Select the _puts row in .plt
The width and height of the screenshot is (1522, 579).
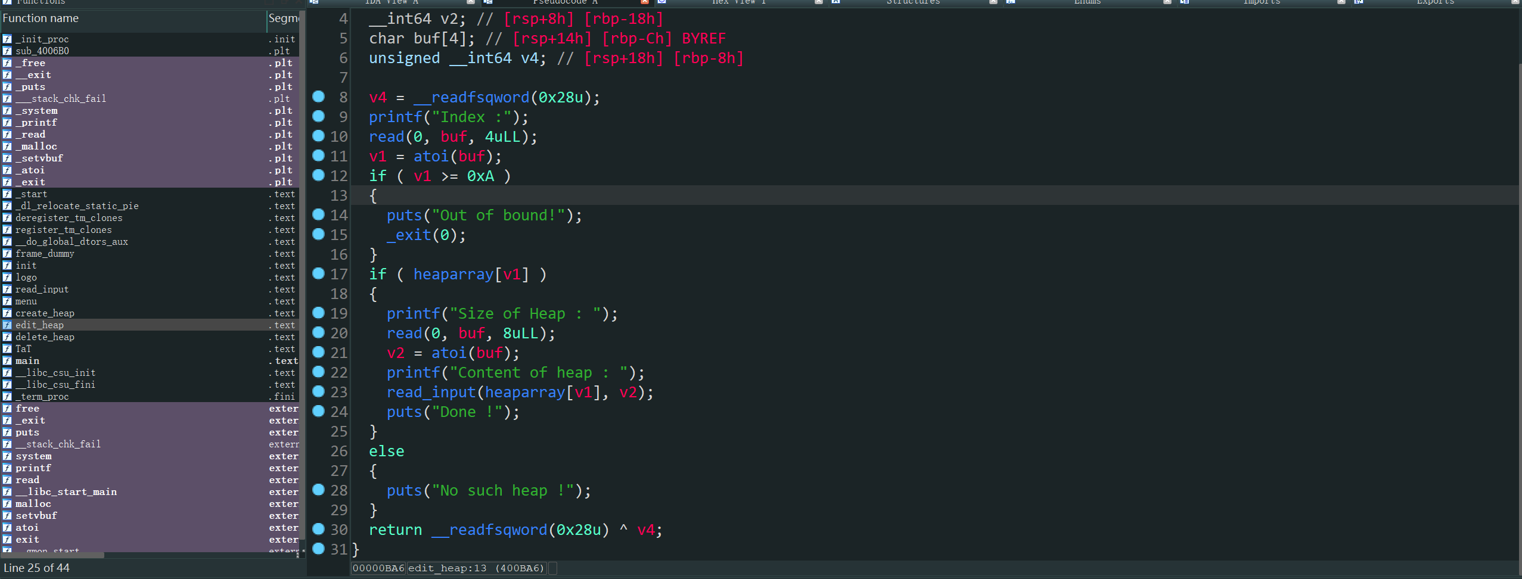[149, 87]
